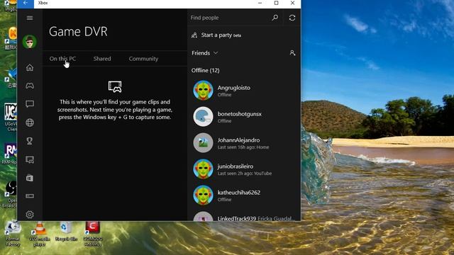Image resolution: width=454 pixels, height=255 pixels.
Task: Switch to the Shared tab
Action: point(102,59)
